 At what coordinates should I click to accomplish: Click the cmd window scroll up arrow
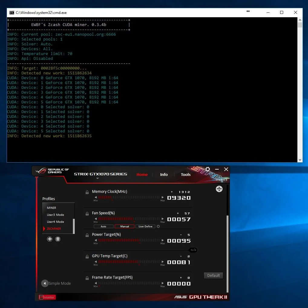300,20
